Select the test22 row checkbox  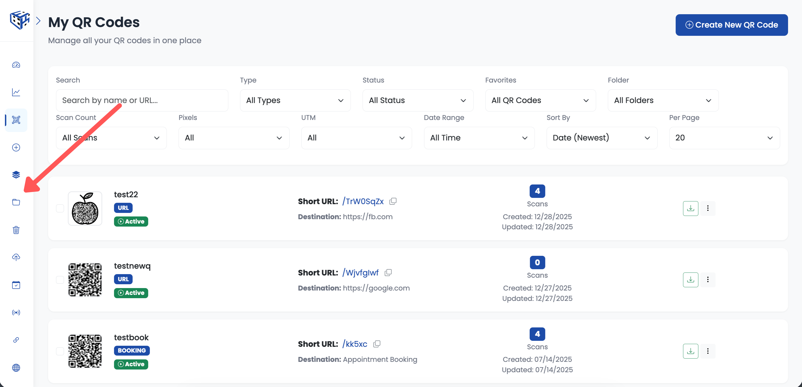click(60, 208)
